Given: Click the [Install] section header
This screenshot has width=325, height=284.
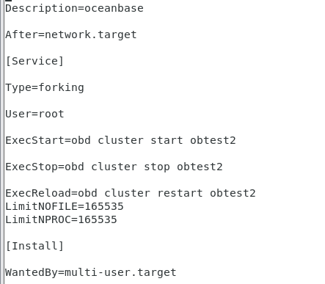Looking at the screenshot, I should (34, 246).
